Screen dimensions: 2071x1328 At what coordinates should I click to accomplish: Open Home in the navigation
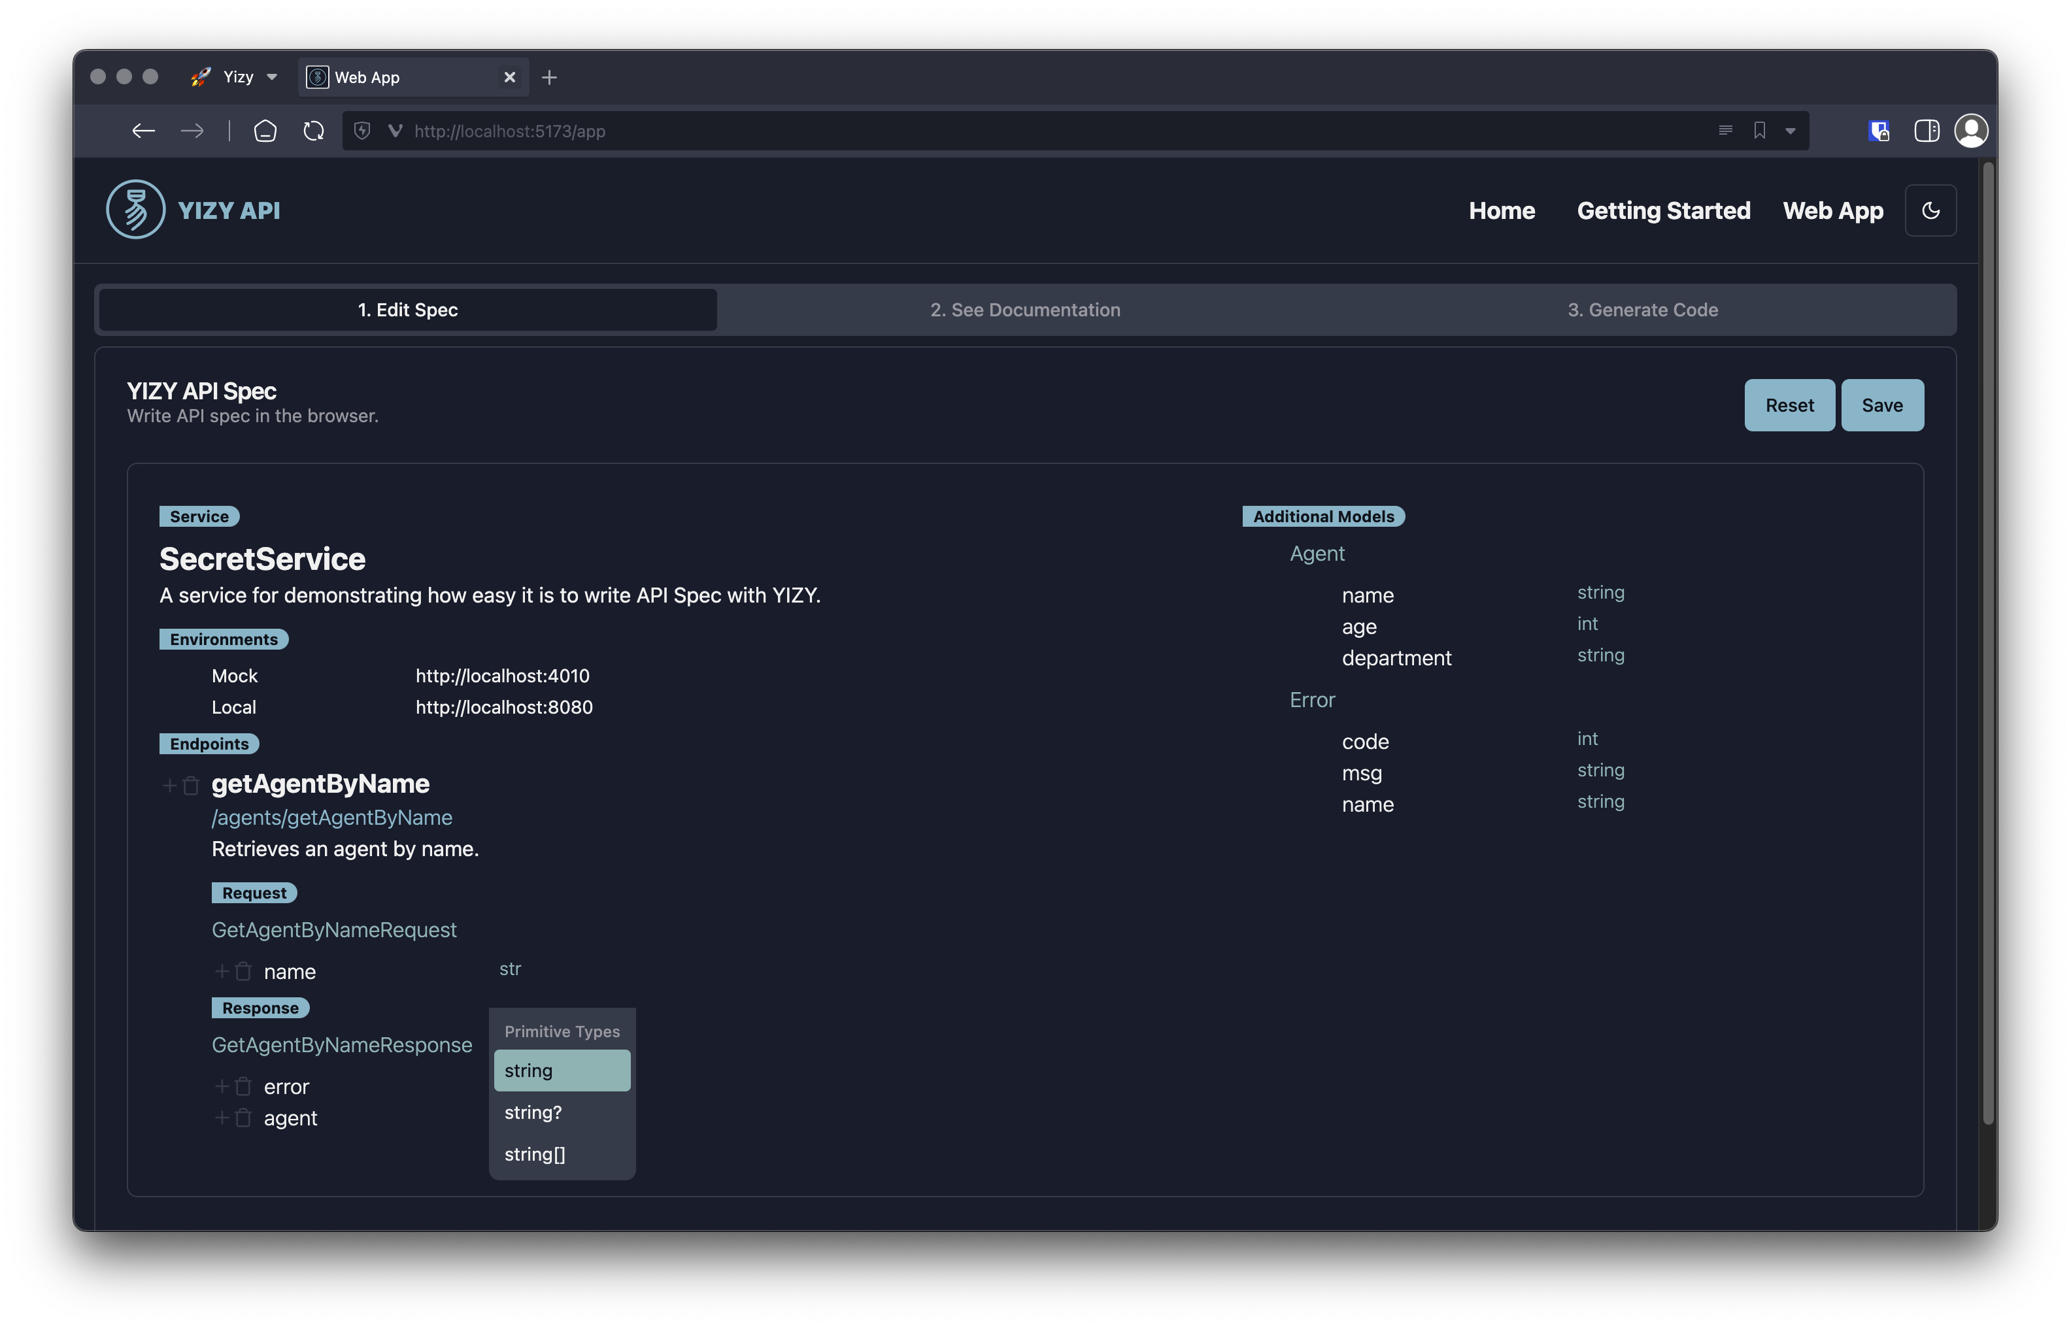pos(1502,210)
